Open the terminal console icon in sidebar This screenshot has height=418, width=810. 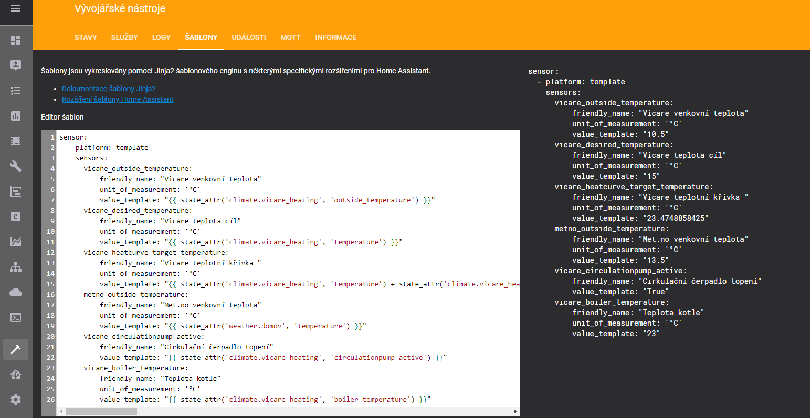(16, 317)
